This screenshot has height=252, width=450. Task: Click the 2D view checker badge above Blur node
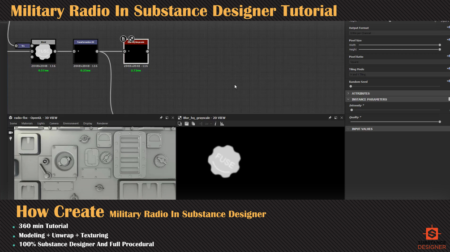(x=131, y=39)
